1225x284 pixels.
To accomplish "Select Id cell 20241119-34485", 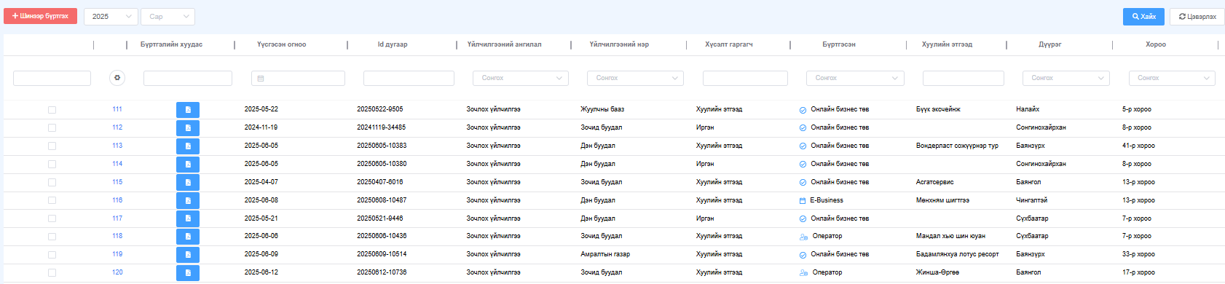I will [382, 127].
